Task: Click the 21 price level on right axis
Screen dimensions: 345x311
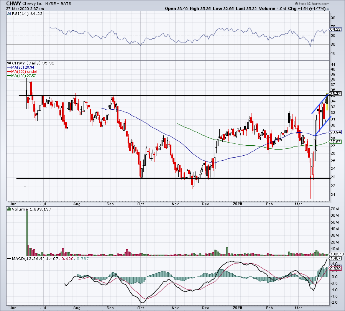Action: pos(333,195)
